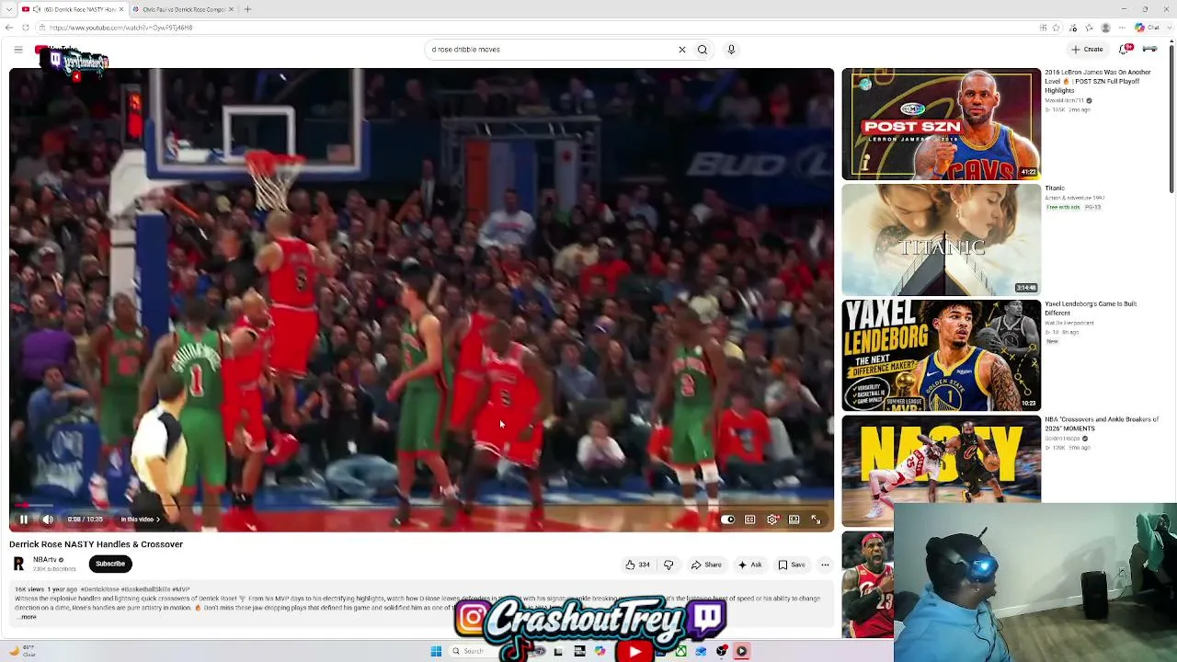Expand the description with '...more'
Image resolution: width=1177 pixels, height=662 pixels.
point(28,617)
